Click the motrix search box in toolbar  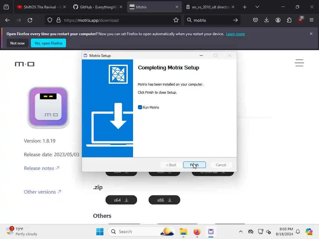coord(212,20)
